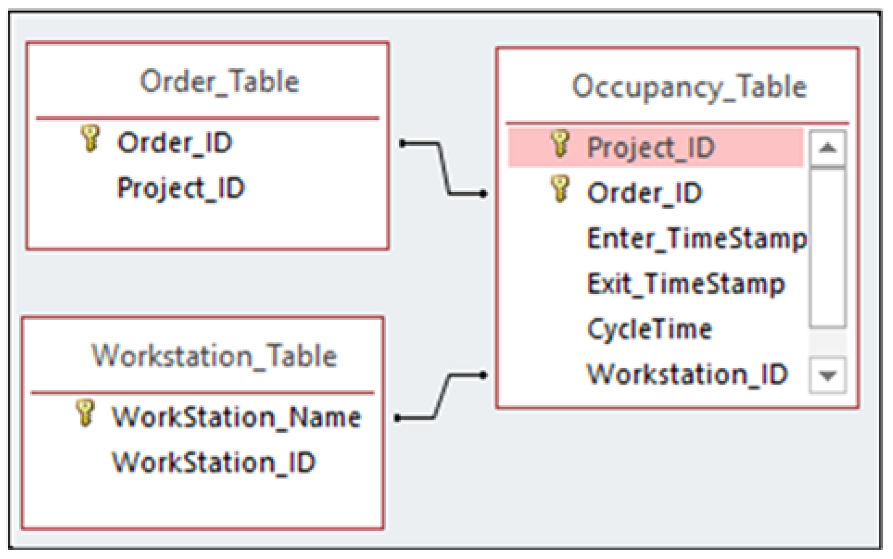Select WorkStation_Name field
The image size is (893, 559).
(236, 417)
